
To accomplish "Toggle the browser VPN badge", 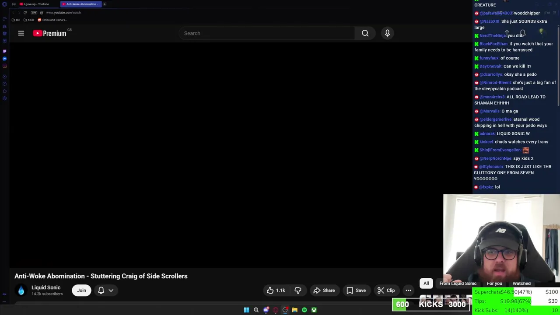I will coord(34,13).
